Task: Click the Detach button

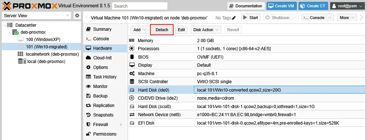Action: click(162, 30)
